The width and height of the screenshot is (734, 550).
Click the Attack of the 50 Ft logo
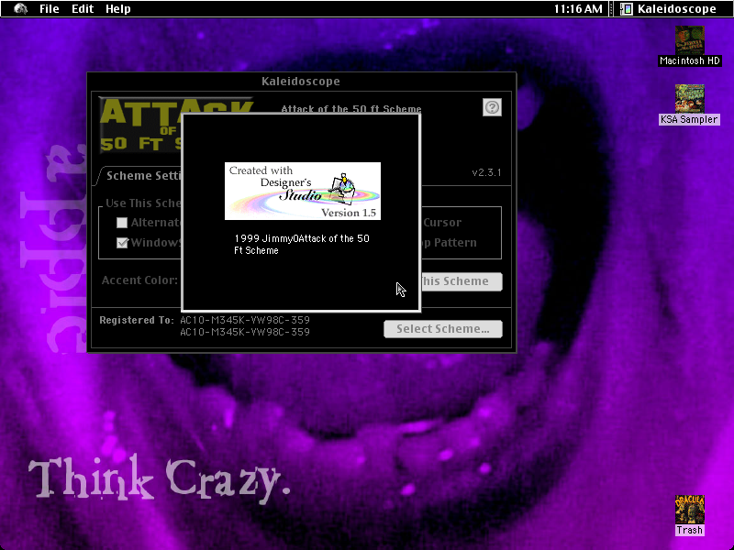140,125
